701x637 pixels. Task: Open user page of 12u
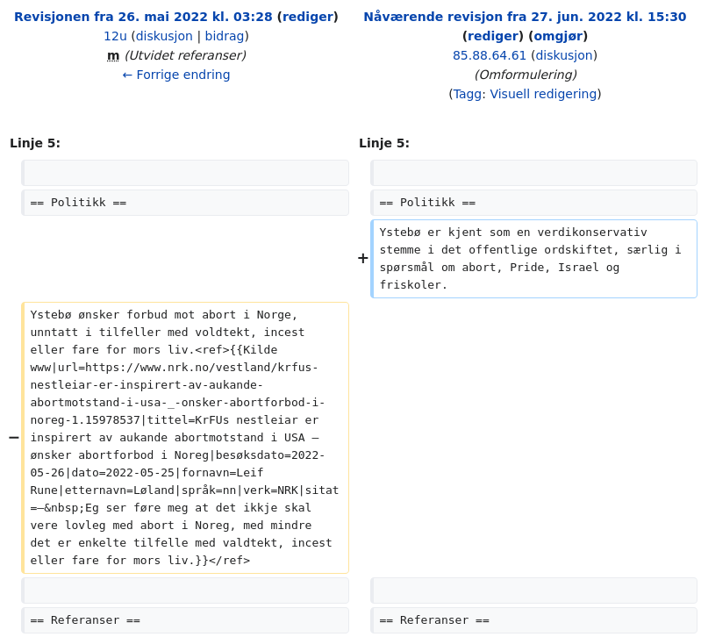[115, 36]
